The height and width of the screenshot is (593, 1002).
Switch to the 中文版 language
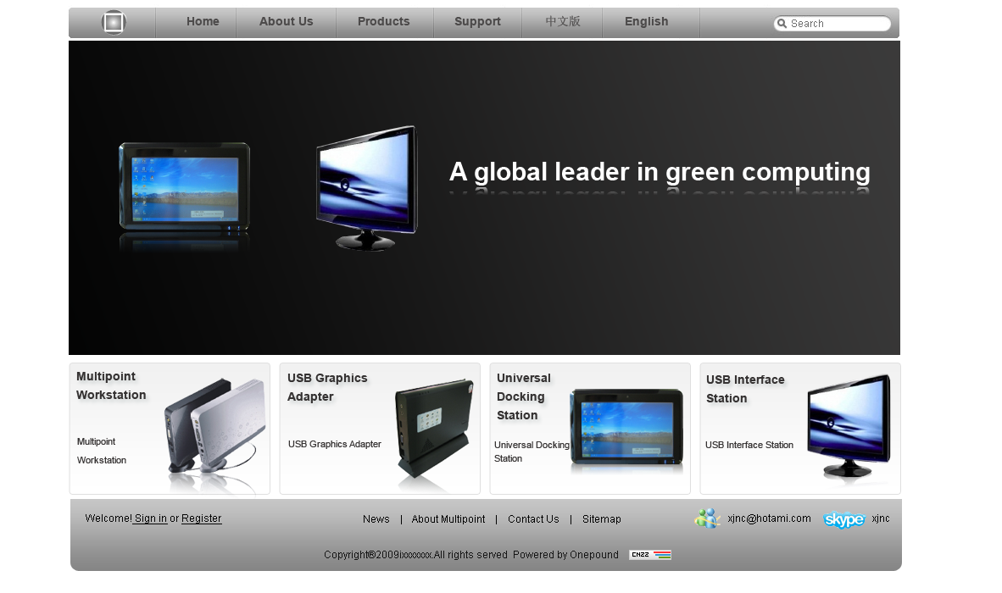point(562,22)
